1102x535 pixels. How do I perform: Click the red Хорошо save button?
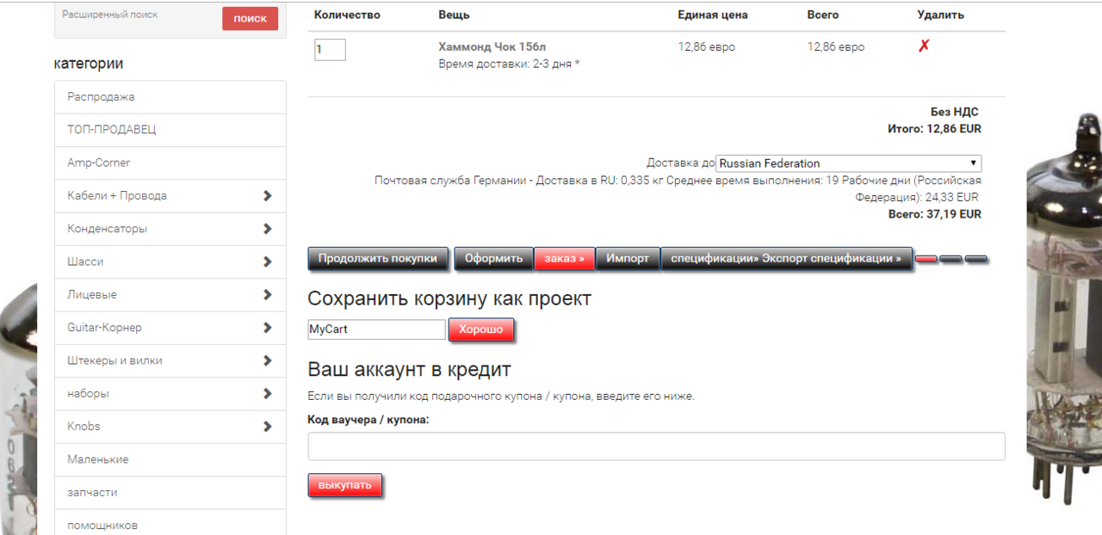[x=480, y=329]
